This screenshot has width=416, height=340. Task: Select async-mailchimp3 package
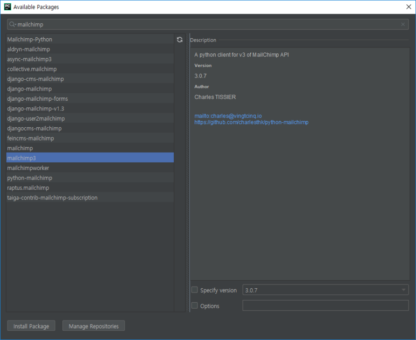coord(90,59)
